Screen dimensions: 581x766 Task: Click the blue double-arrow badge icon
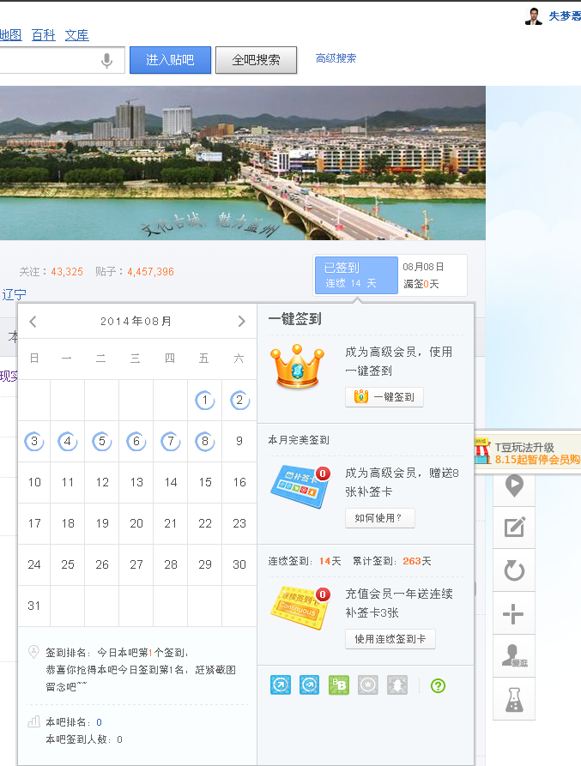click(x=309, y=685)
